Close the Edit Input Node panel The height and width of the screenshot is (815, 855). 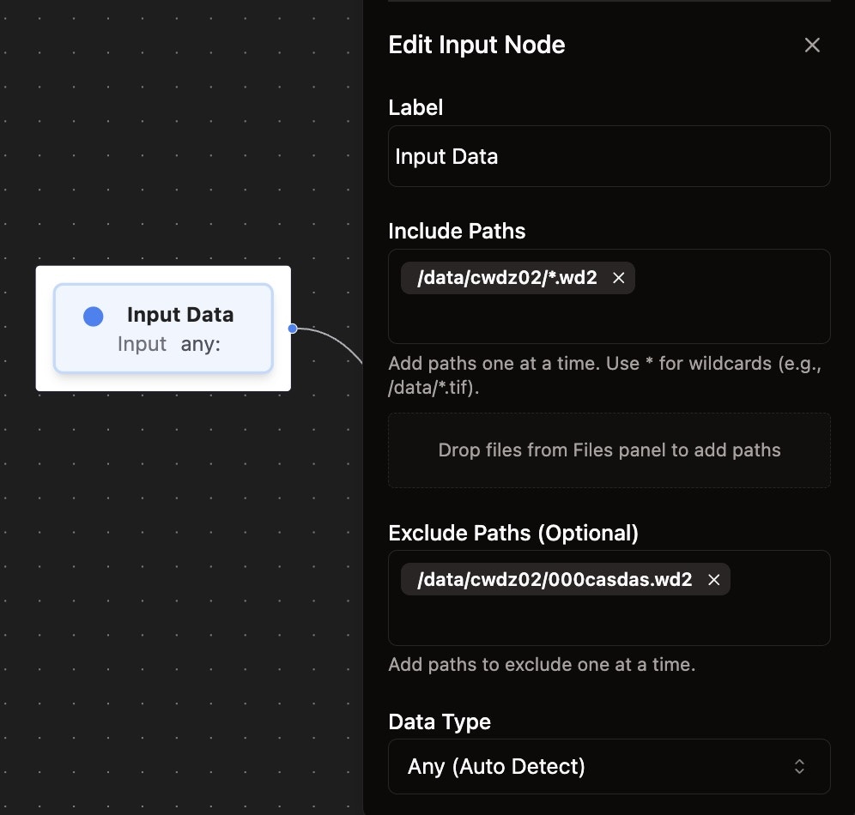click(x=812, y=45)
